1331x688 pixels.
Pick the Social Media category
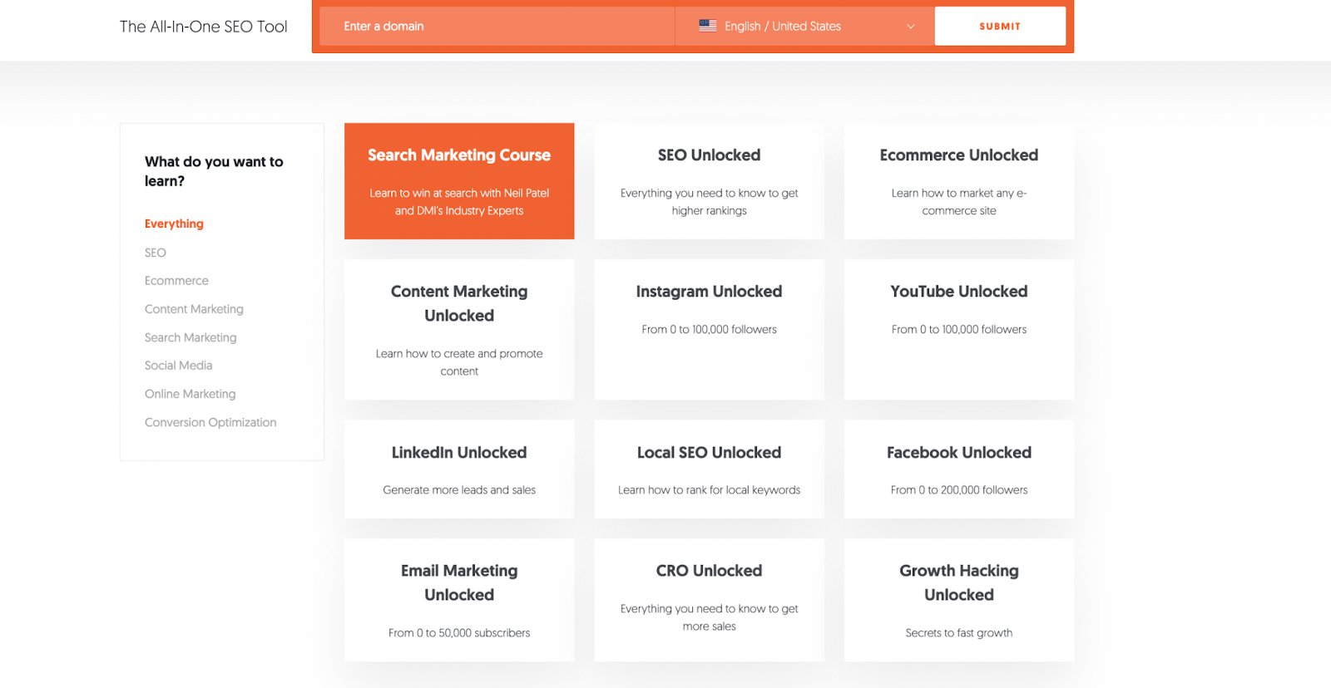(178, 366)
